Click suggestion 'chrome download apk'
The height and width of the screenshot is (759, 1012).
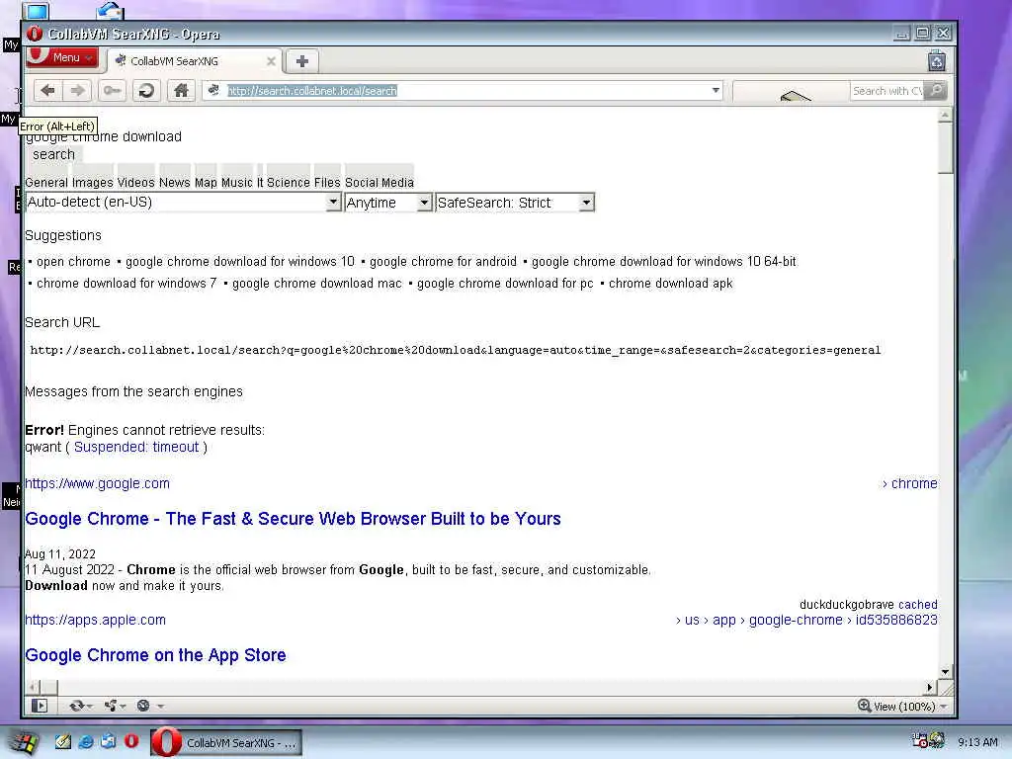(x=671, y=284)
